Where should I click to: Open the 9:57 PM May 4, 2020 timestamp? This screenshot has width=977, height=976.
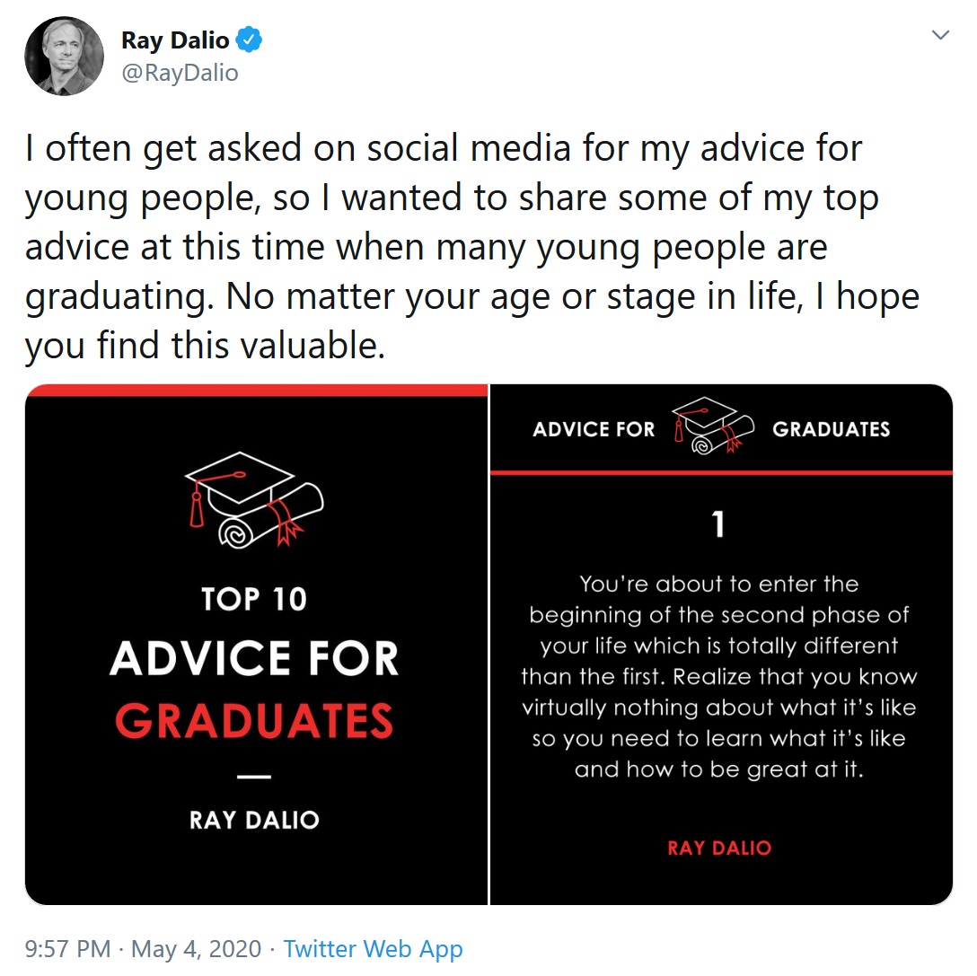point(144,949)
